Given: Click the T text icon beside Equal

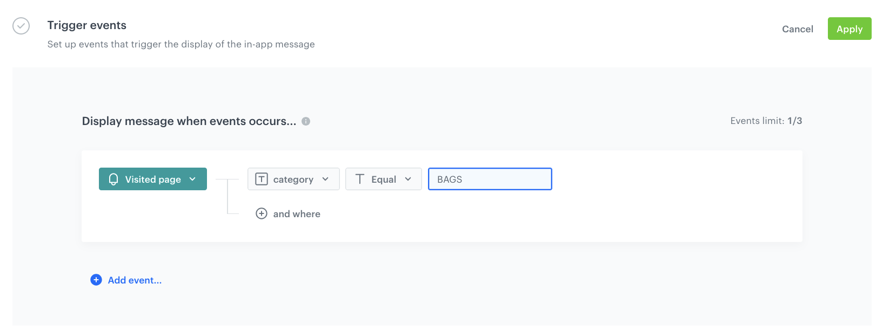Looking at the screenshot, I should (x=360, y=179).
